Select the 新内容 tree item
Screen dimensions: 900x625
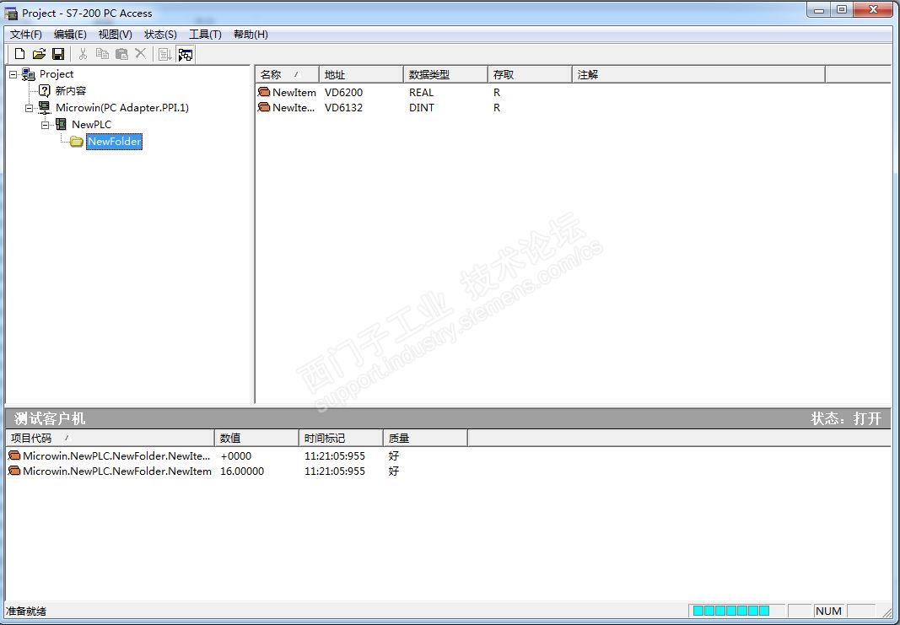[71, 91]
